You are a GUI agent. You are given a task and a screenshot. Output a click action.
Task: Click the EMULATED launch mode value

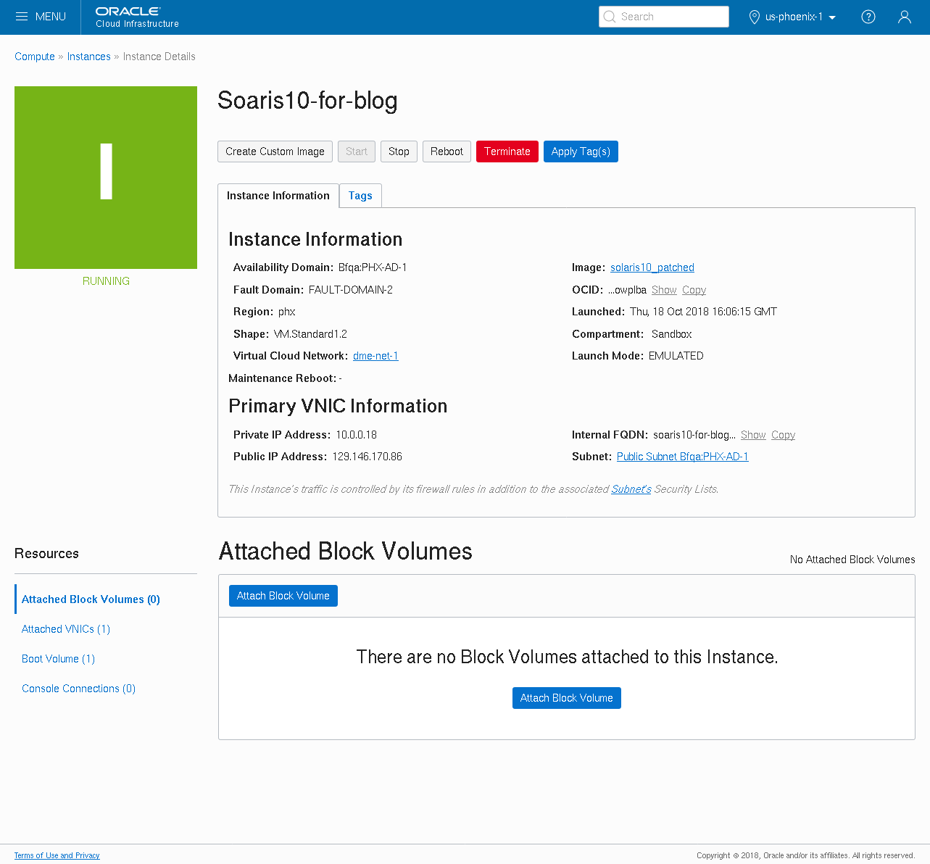676,356
